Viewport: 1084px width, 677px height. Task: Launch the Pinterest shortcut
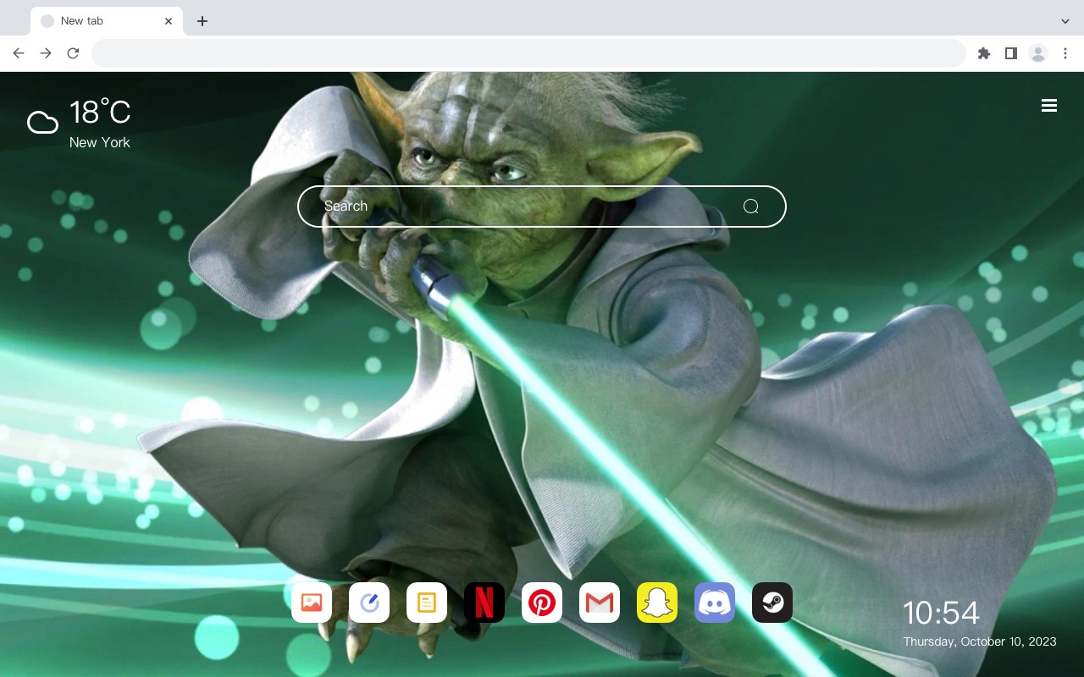pyautogui.click(x=542, y=603)
